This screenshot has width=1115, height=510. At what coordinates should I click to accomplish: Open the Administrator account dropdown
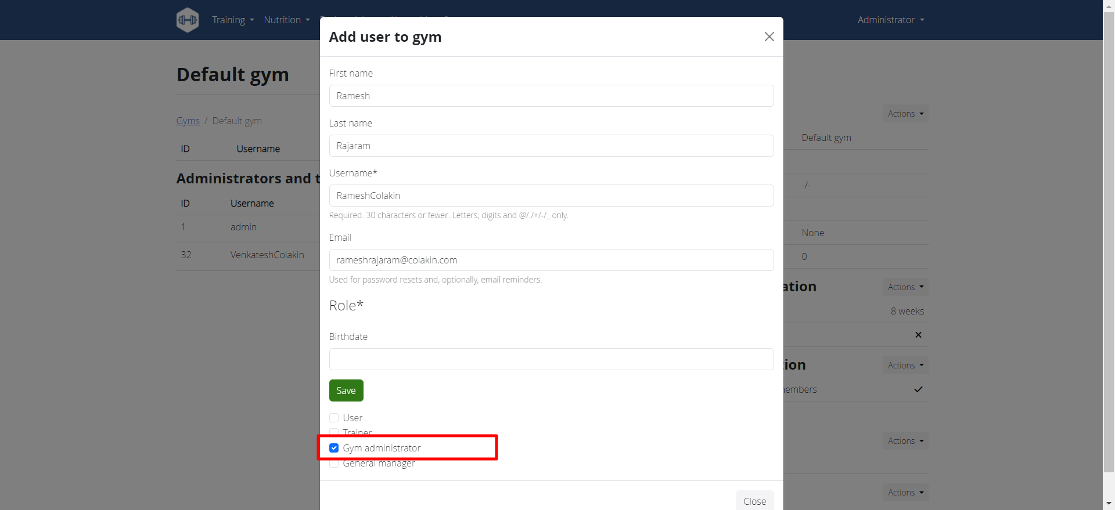click(x=890, y=20)
